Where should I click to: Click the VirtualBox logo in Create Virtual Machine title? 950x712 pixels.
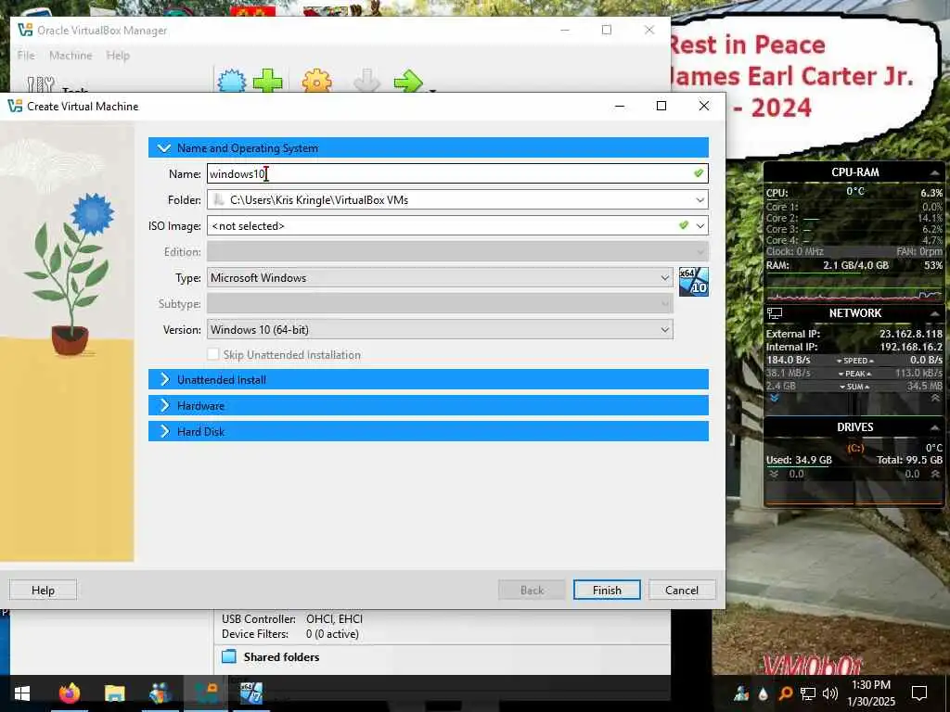15,106
